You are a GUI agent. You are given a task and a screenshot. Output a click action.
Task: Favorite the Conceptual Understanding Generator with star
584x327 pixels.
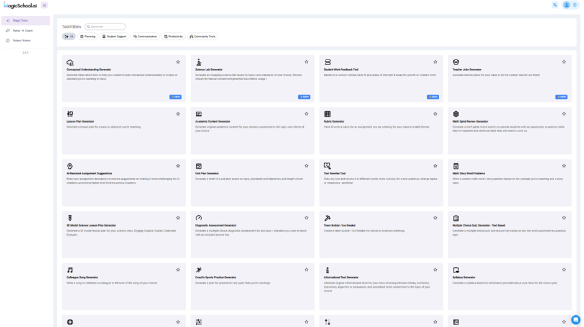click(x=178, y=62)
